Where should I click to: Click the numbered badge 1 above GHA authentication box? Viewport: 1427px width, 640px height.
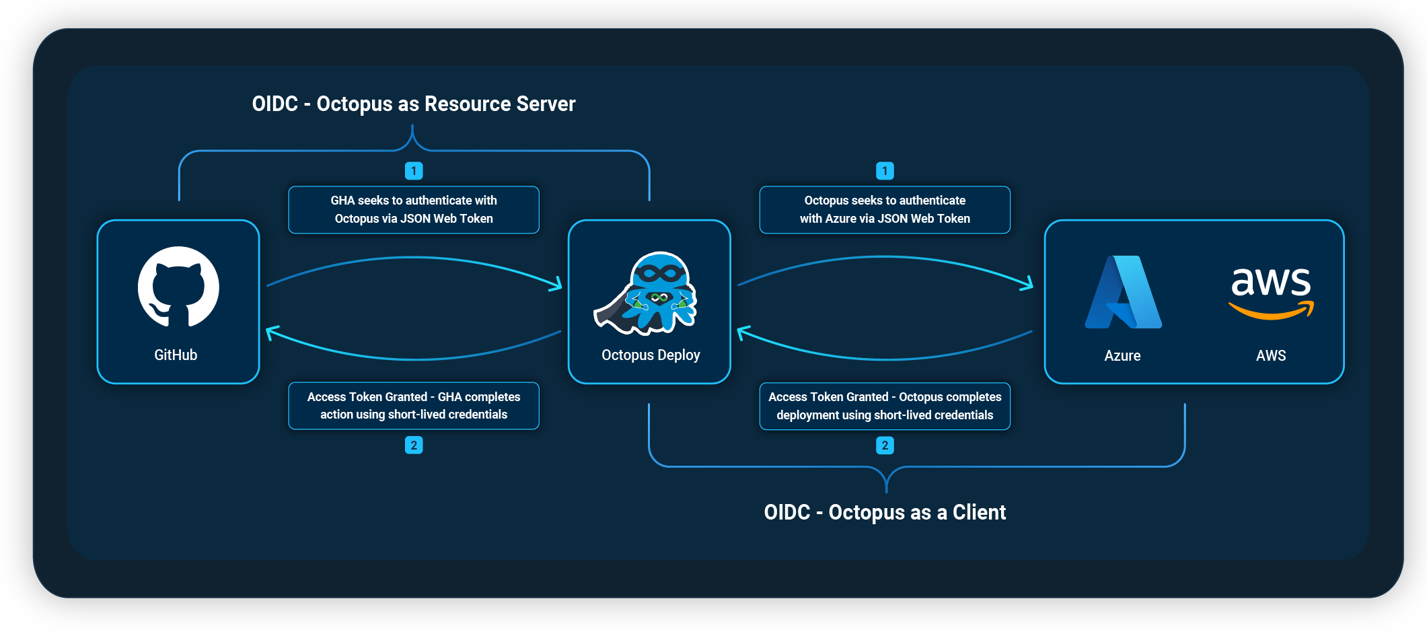[413, 171]
